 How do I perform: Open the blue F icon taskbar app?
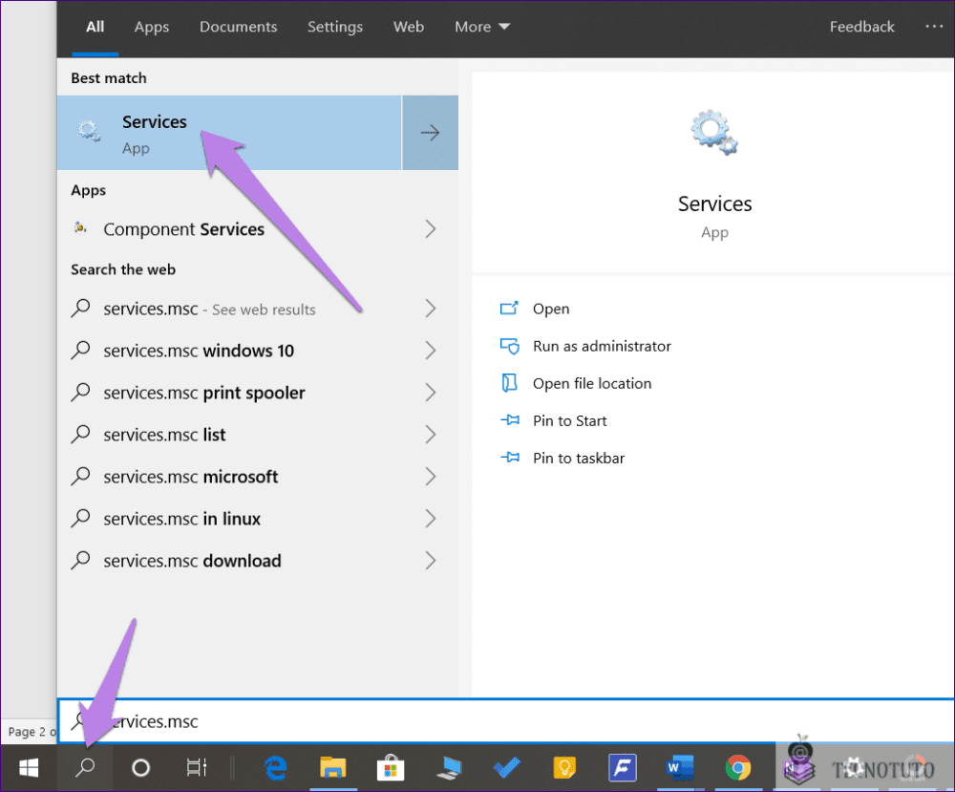(x=623, y=767)
